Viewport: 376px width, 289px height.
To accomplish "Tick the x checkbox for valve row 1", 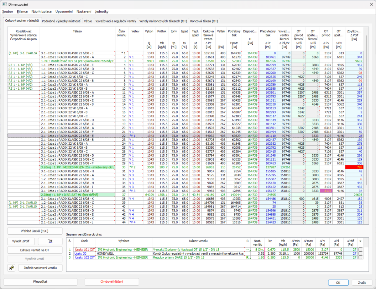I will (x=360, y=249).
